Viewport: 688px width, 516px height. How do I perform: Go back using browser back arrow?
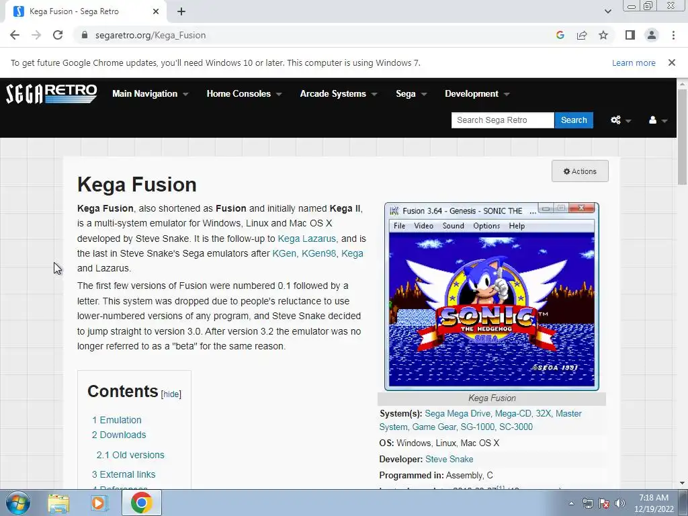[15, 35]
